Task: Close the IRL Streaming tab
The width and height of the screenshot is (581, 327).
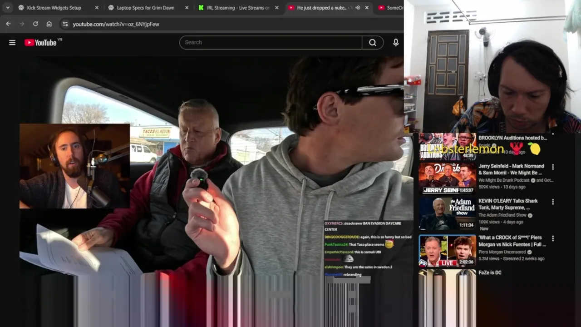Action: (277, 8)
